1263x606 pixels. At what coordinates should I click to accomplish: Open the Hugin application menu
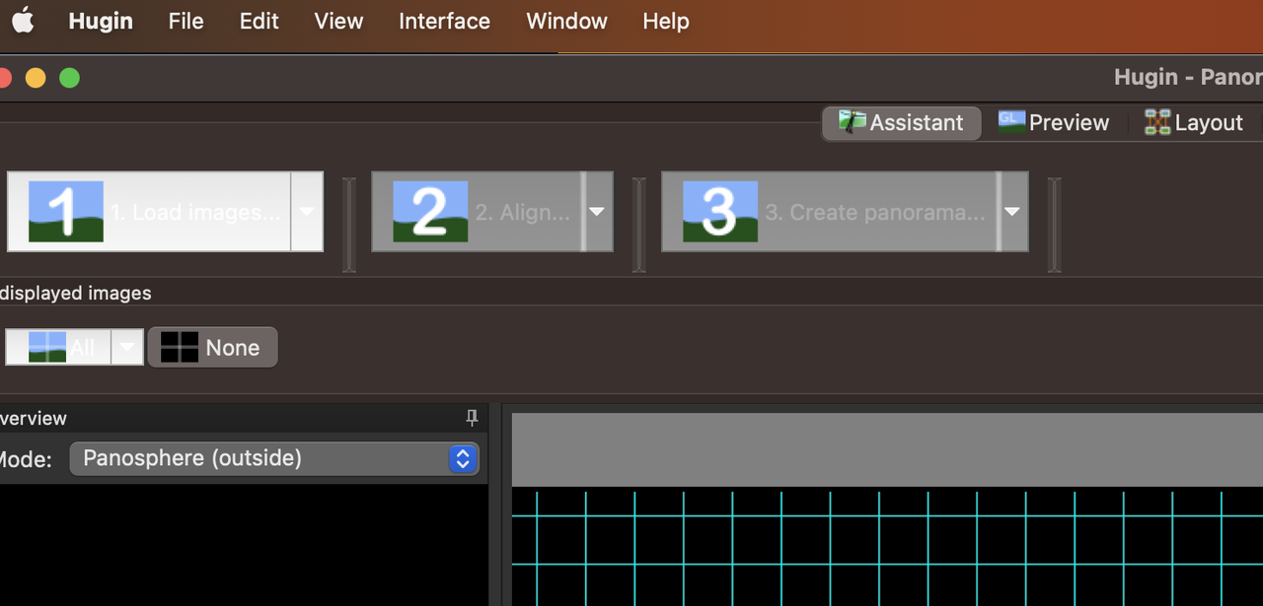coord(101,21)
